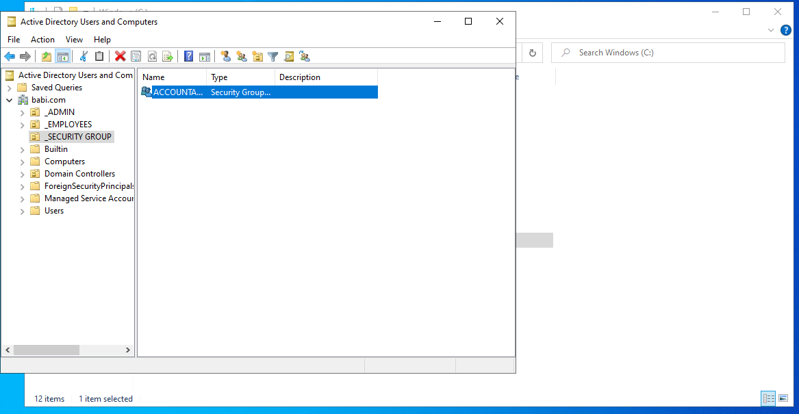Export the list using the export icon
799x414 pixels.
click(x=168, y=56)
